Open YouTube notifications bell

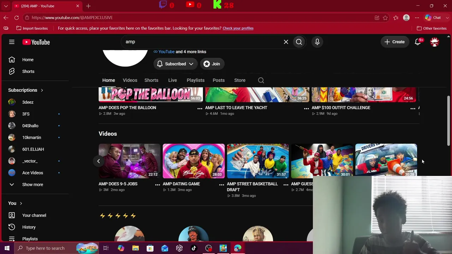click(x=418, y=42)
